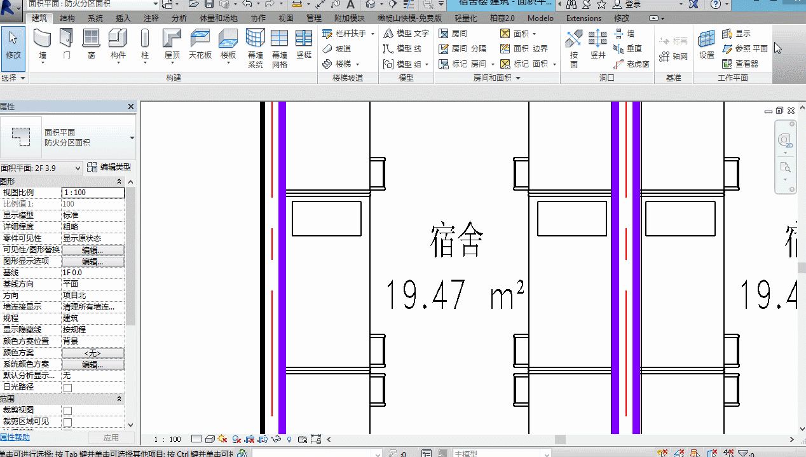806x457 pixels.
Task: Open the 系统 ribbon tab
Action: 95,18
